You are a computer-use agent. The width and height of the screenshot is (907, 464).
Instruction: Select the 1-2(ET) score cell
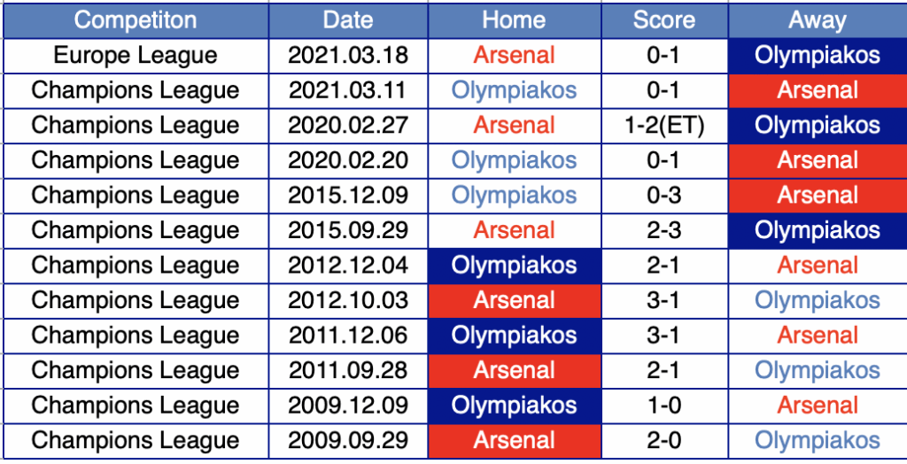coord(664,126)
